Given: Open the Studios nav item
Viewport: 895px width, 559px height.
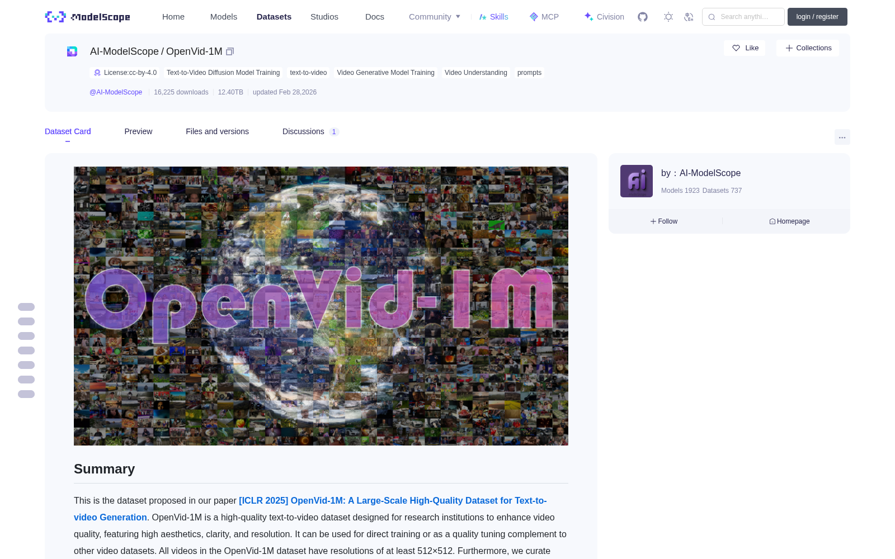Looking at the screenshot, I should pyautogui.click(x=324, y=17).
